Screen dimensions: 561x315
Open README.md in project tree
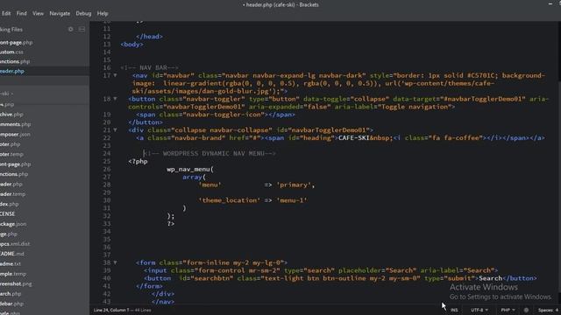12,254
